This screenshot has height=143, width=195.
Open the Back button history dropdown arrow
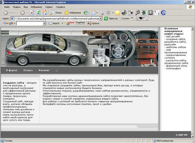pos(18,13)
